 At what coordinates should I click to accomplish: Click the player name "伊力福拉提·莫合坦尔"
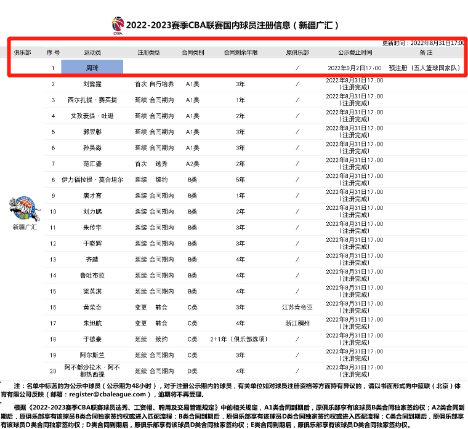coord(92,180)
